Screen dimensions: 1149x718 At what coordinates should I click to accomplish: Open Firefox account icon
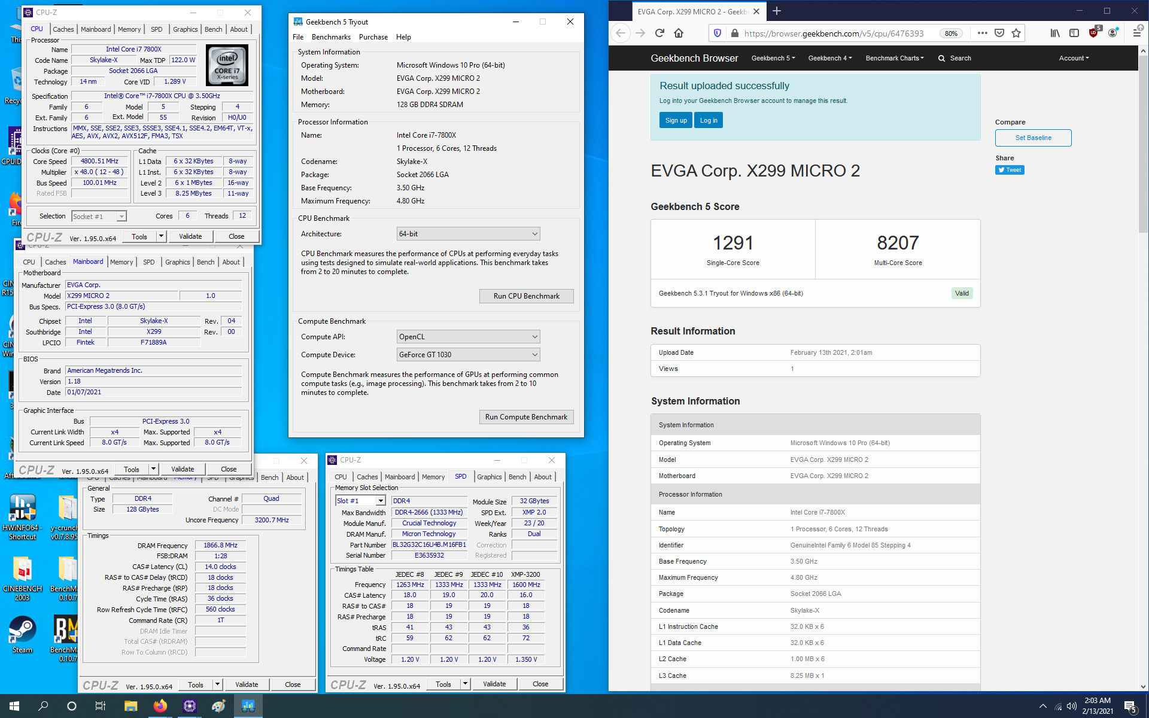(x=1112, y=33)
